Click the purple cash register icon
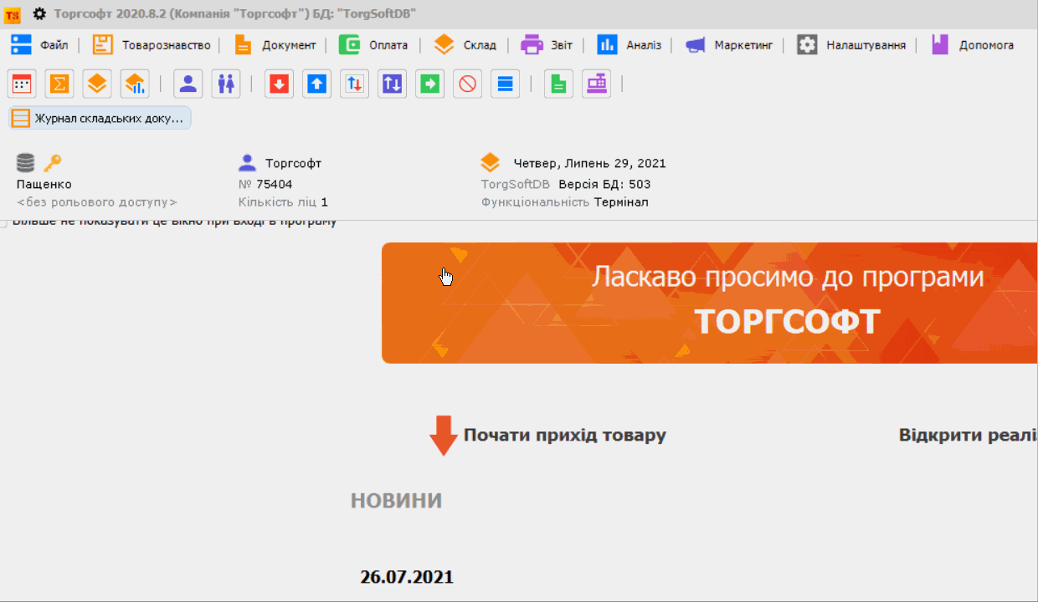 pos(596,84)
